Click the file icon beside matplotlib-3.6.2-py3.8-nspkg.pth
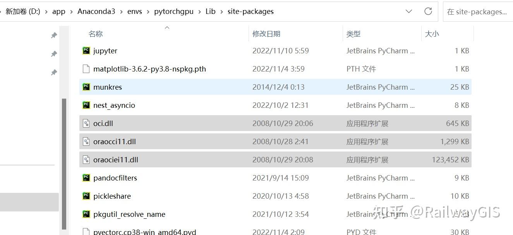The height and width of the screenshot is (235, 513). tap(86, 69)
